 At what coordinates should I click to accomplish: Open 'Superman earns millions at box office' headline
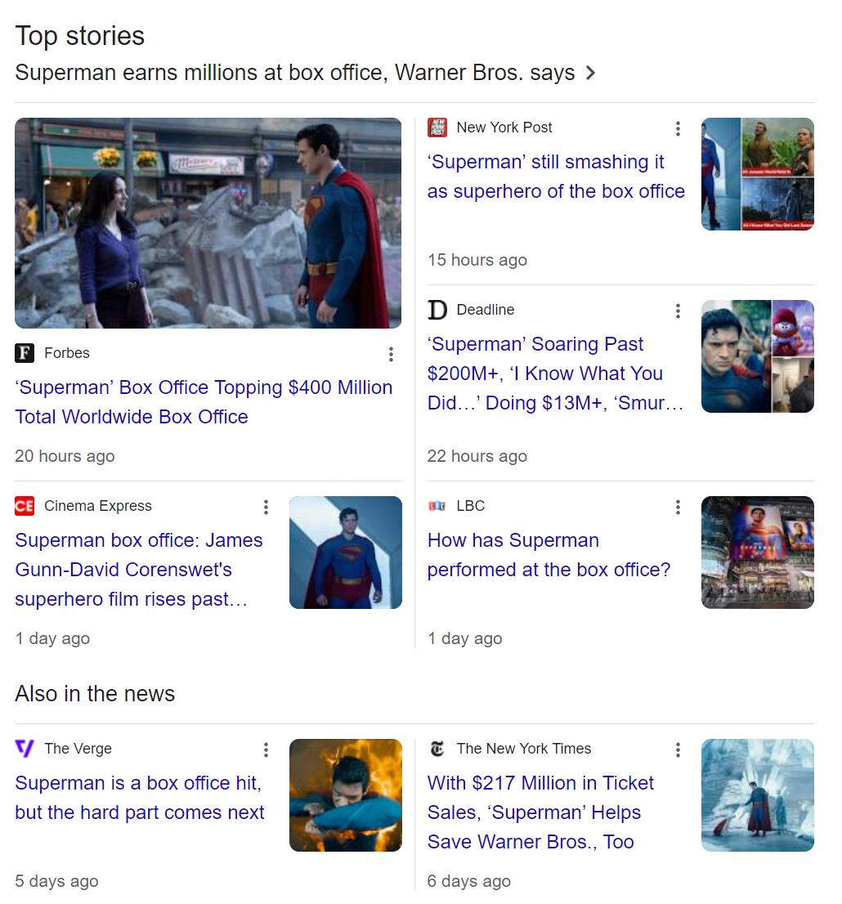294,73
